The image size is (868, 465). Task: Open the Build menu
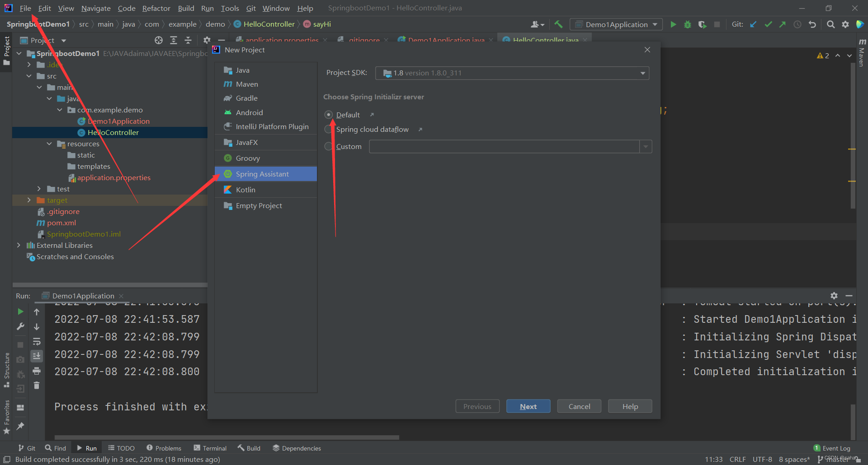(186, 8)
